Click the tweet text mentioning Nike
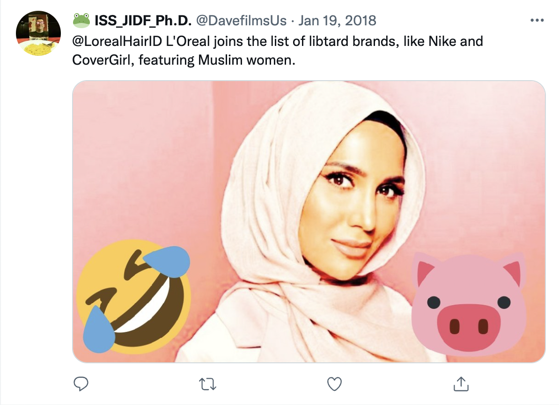The height and width of the screenshot is (405, 559). click(277, 51)
